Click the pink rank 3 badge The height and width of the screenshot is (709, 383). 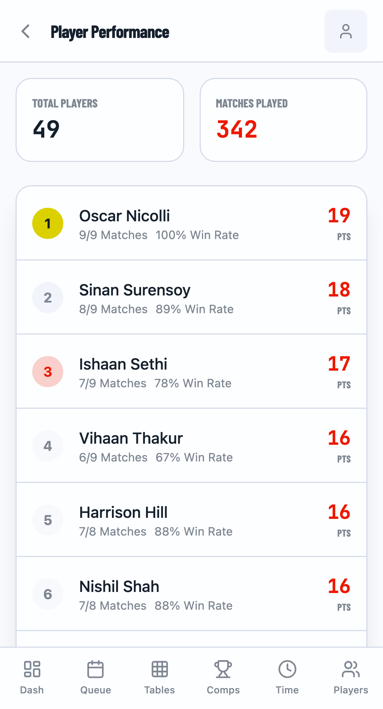click(48, 372)
